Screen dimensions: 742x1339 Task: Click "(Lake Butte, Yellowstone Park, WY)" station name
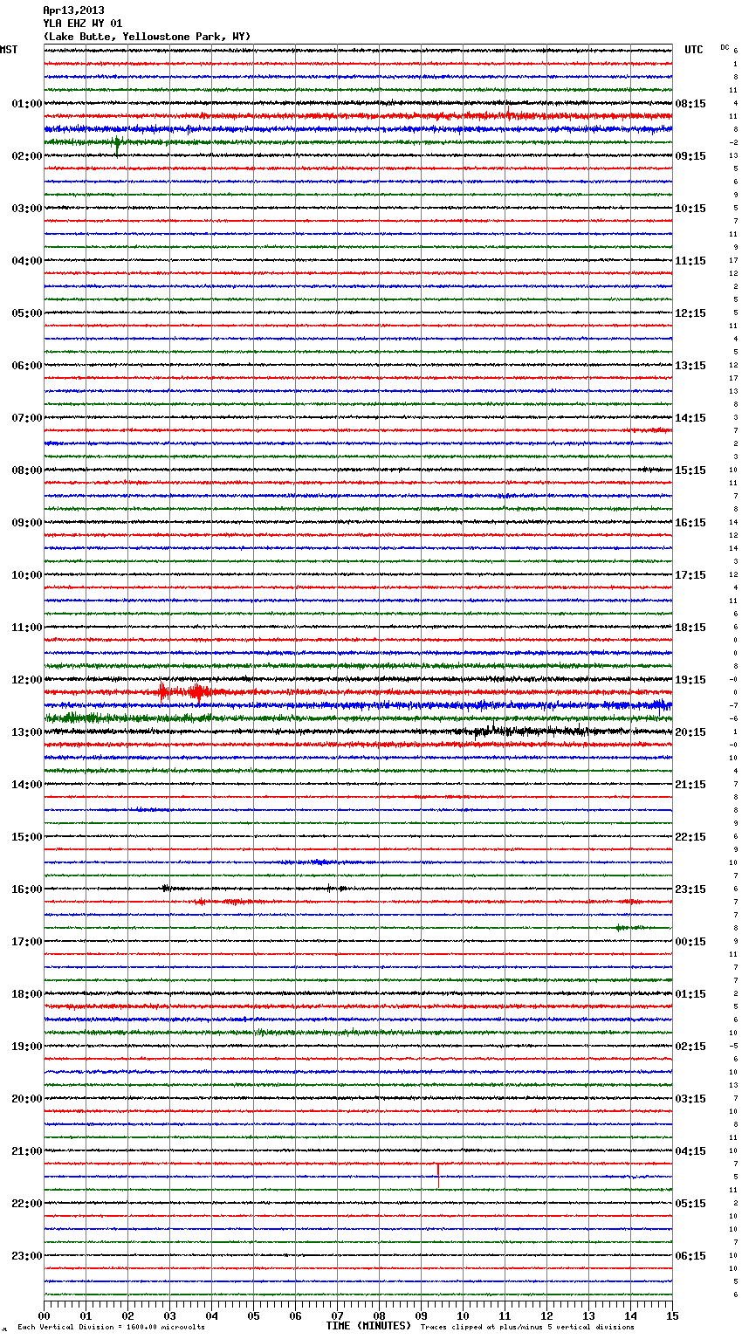click(147, 37)
